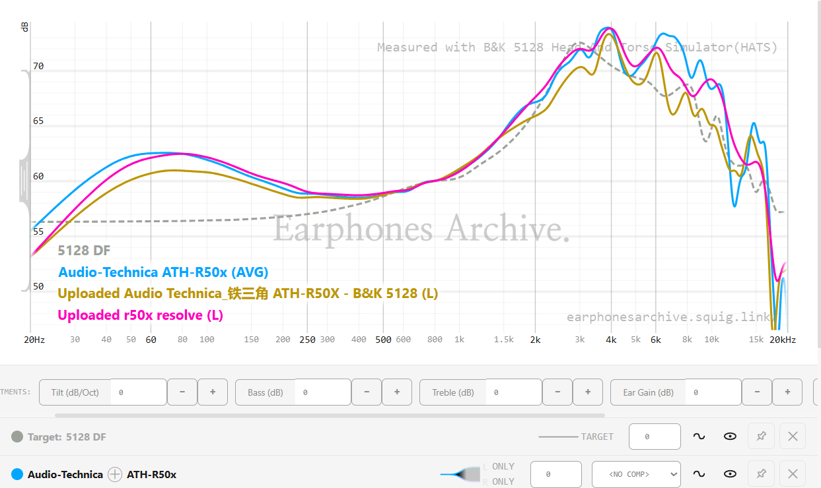This screenshot has width=821, height=488.
Task: Click plus icon beside Audio-Technica brand
Action: pyautogui.click(x=115, y=474)
